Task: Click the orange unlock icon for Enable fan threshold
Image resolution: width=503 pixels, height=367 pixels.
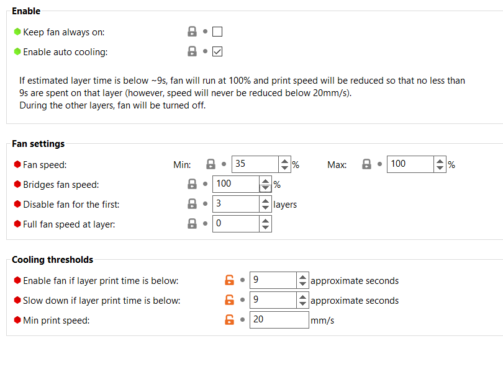Action: point(229,280)
